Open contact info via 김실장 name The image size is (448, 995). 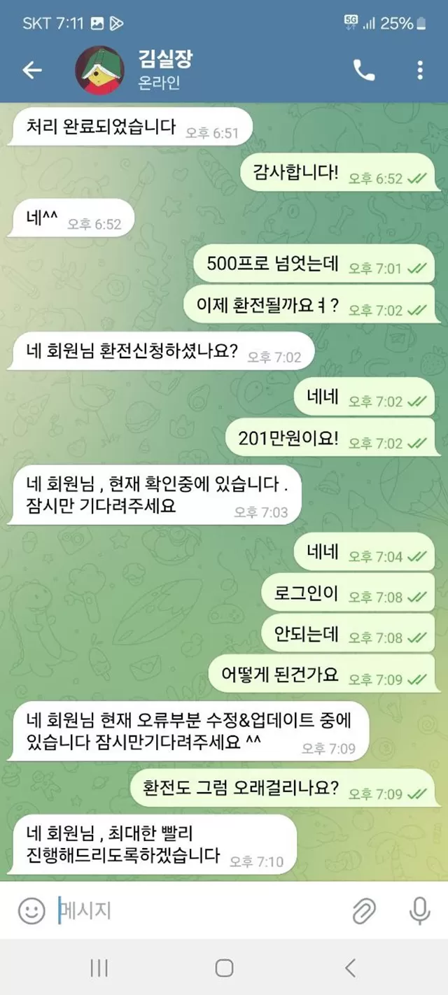click(x=165, y=59)
